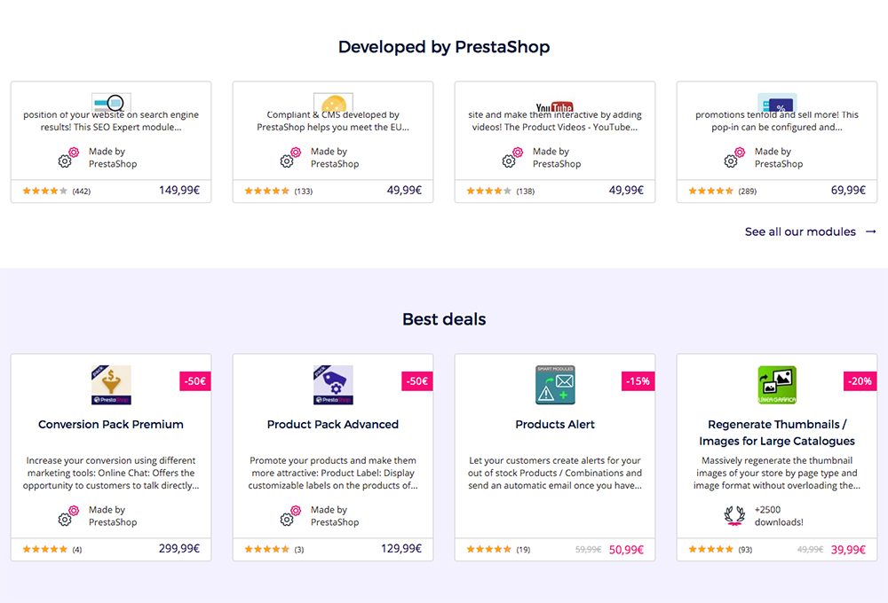888x603 pixels.
Task: Click the 299,99€ price
Action: tap(179, 548)
